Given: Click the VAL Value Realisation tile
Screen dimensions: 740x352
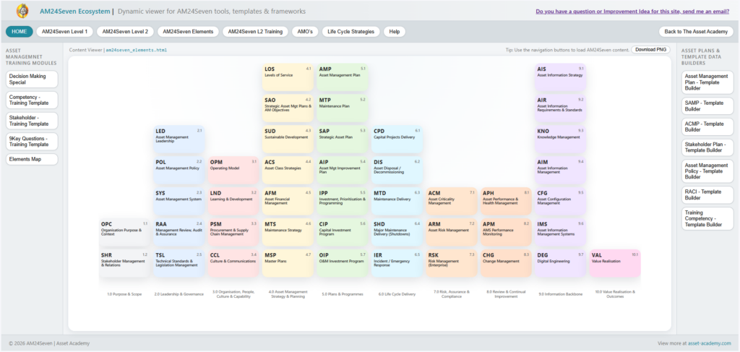Looking at the screenshot, I should (615, 262).
